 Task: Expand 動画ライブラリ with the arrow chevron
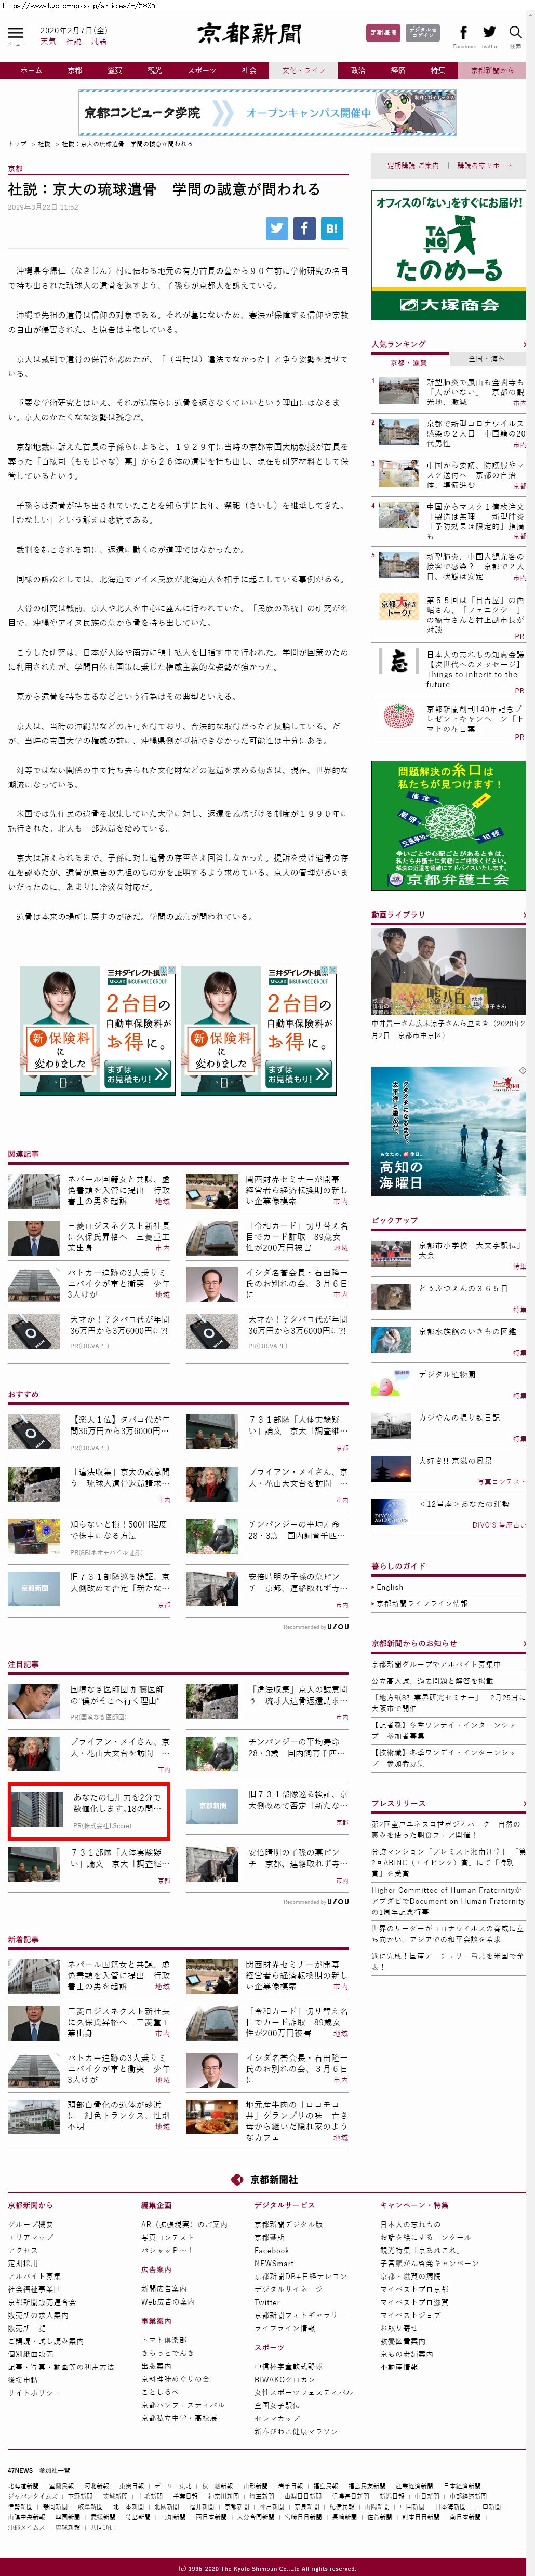tap(524, 914)
